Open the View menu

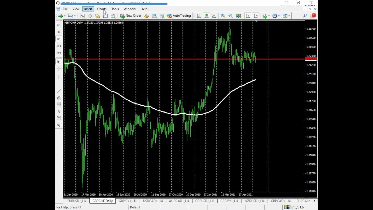(x=76, y=9)
